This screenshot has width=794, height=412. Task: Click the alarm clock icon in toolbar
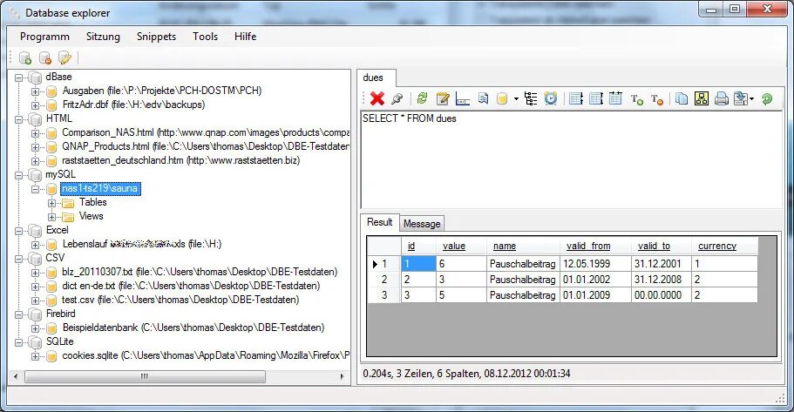tap(551, 98)
